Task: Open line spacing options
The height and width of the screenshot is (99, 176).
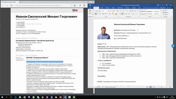Action: (130, 14)
